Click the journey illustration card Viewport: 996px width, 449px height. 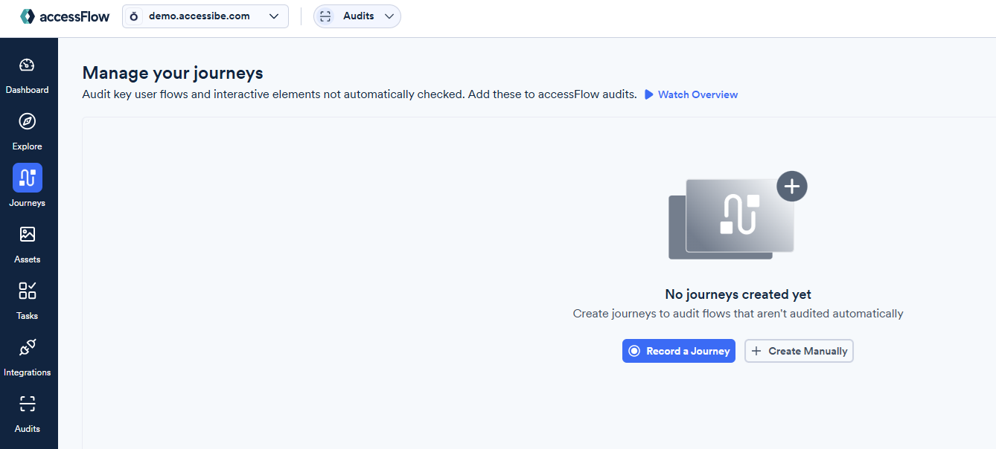click(739, 216)
